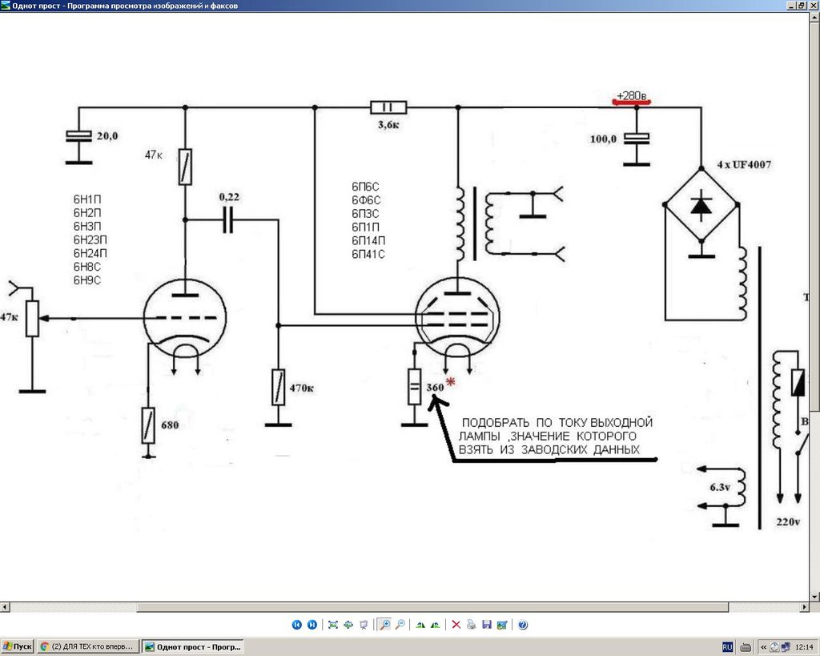This screenshot has width=820, height=656.
Task: Open the RU language indicator
Action: (728, 646)
